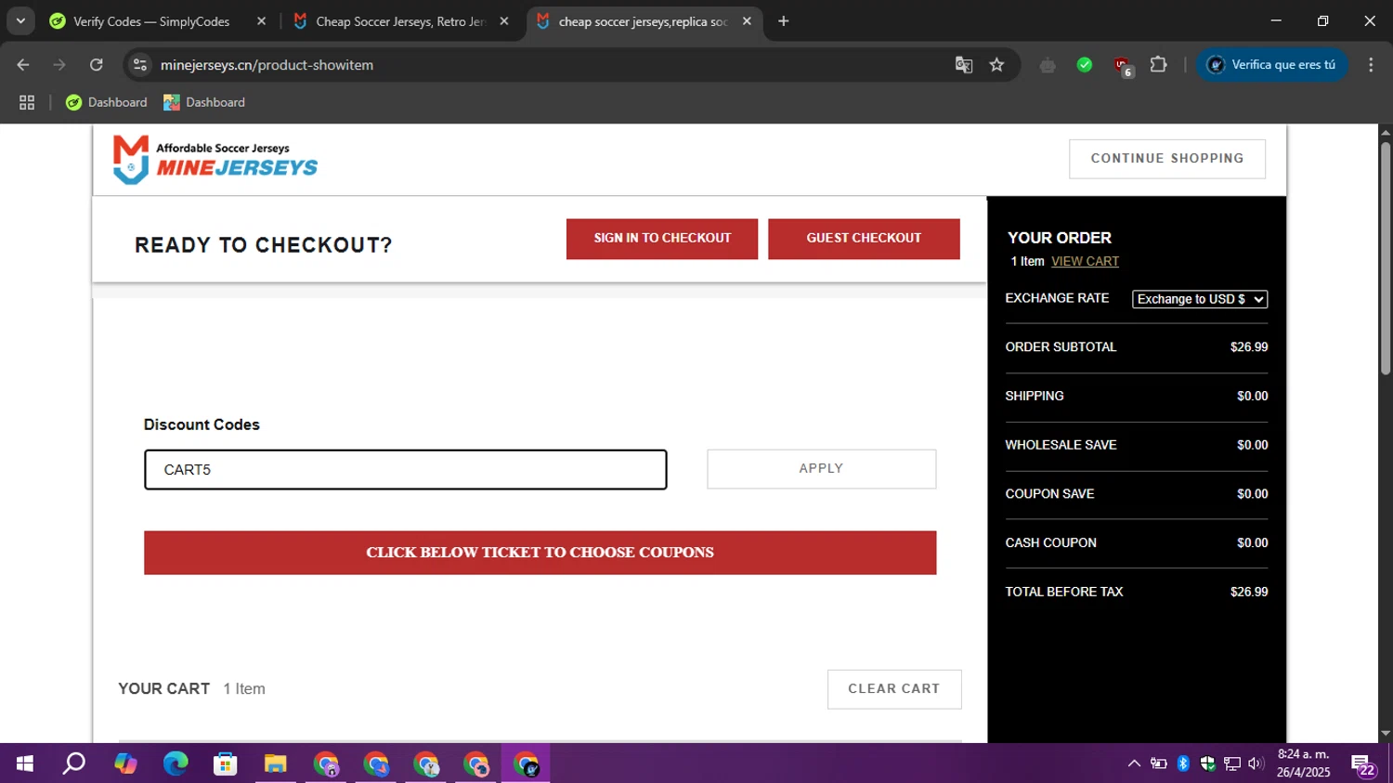Choose GUEST CHECKOUT
The width and height of the screenshot is (1393, 783).
click(x=864, y=239)
